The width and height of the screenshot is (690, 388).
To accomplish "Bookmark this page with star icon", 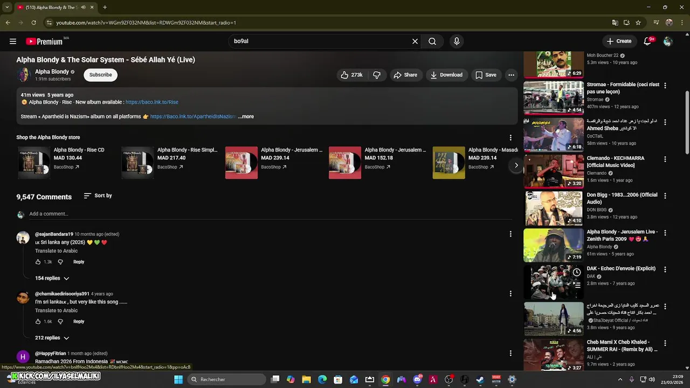I will tap(638, 23).
